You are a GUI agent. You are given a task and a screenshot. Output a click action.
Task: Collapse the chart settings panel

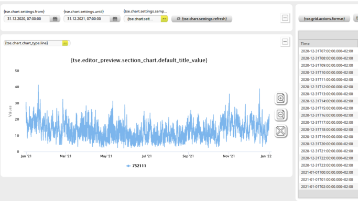[285, 18]
